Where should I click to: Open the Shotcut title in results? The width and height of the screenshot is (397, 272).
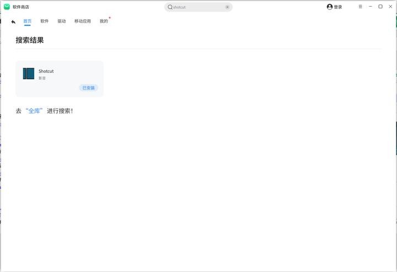[46, 71]
